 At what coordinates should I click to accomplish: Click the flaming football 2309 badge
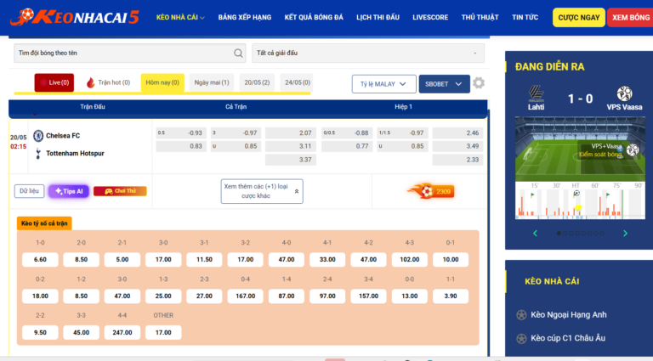coord(430,191)
